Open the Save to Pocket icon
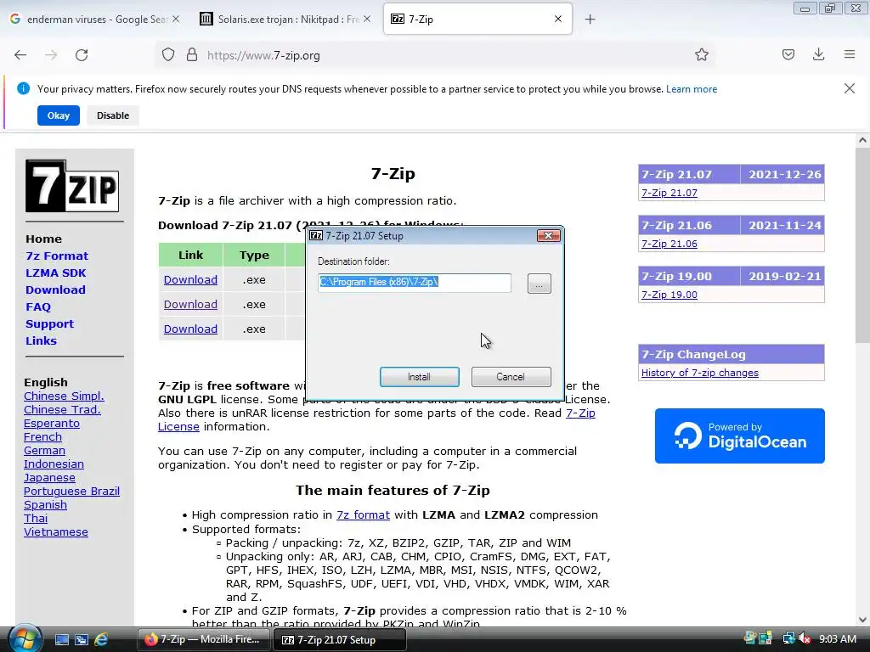Viewport: 870px width, 652px height. pos(788,55)
